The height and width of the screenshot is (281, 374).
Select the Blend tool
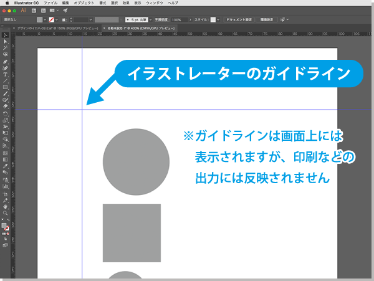(5, 173)
